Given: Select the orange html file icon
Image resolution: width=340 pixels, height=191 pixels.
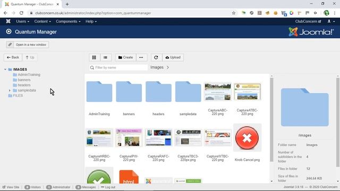Looking at the screenshot, I should pyautogui.click(x=129, y=177).
